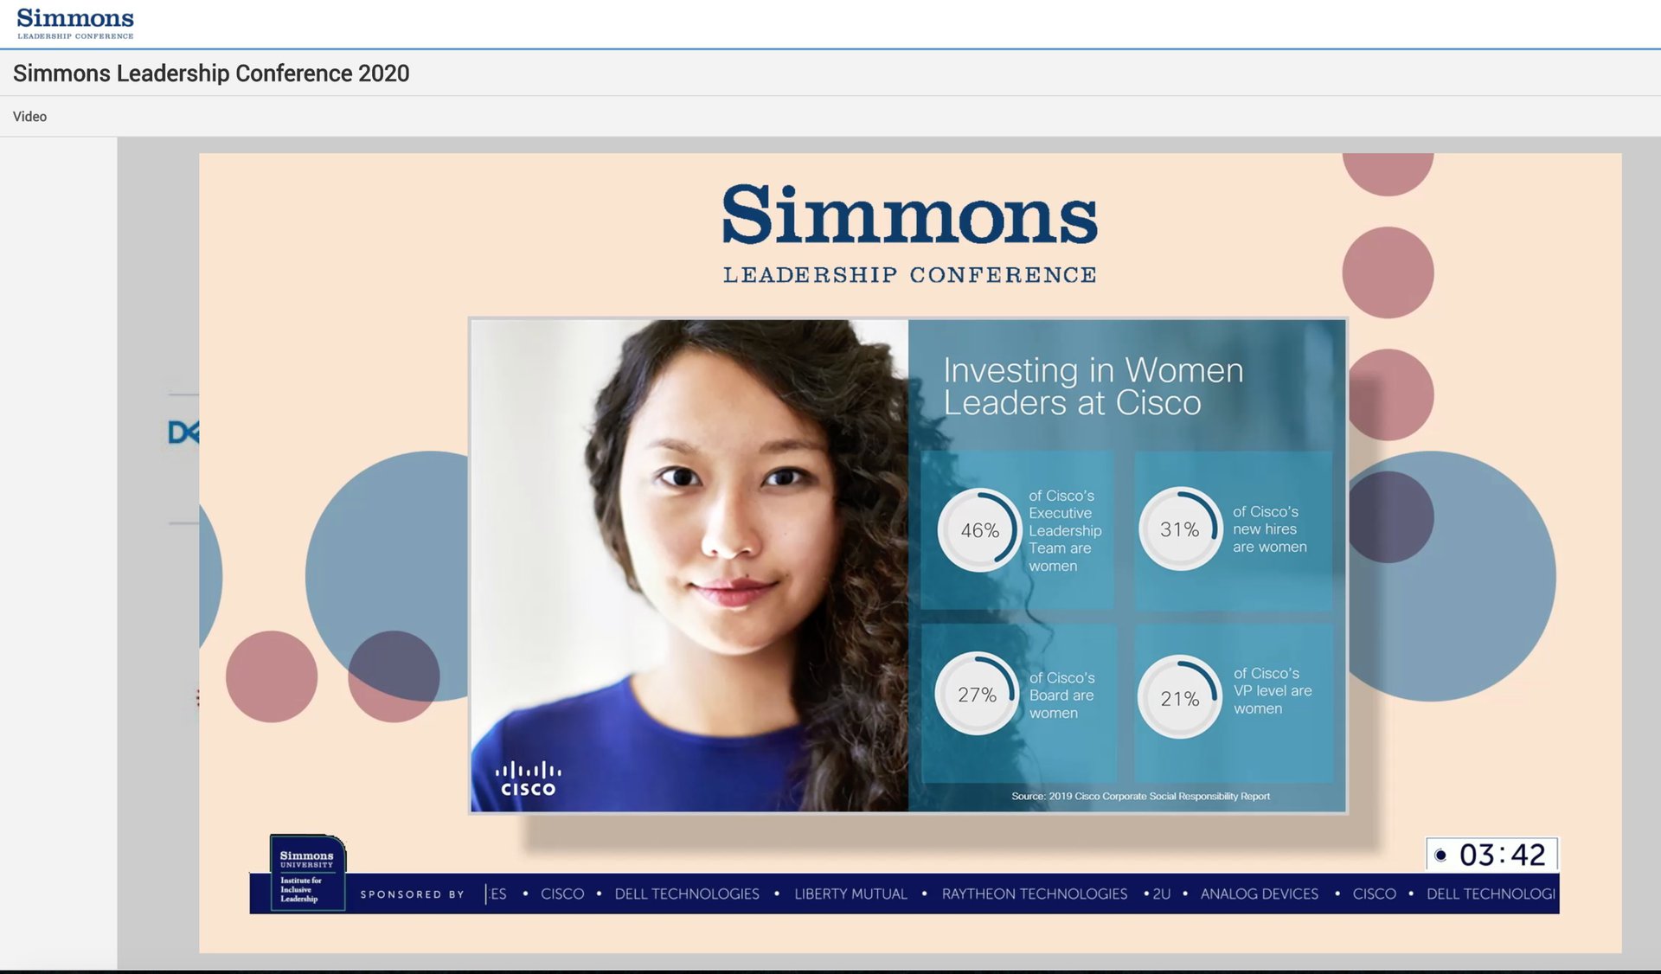Click the 27% circular chart

coord(977,695)
